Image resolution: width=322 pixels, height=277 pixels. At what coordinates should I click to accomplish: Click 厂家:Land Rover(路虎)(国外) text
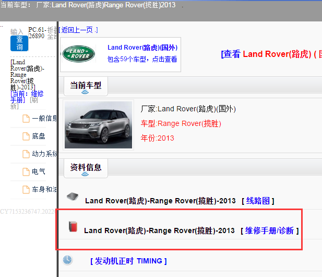pos(188,109)
